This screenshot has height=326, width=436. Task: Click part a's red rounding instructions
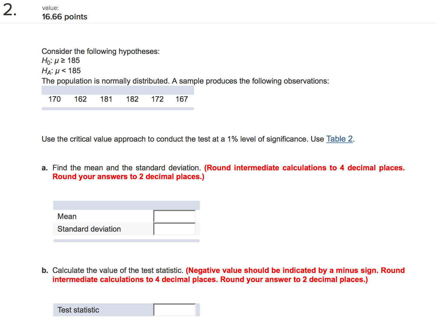pos(229,172)
